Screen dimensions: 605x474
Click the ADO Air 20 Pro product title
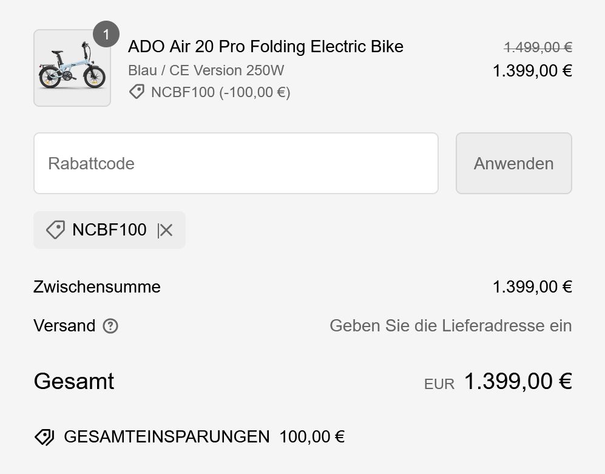[x=266, y=47]
